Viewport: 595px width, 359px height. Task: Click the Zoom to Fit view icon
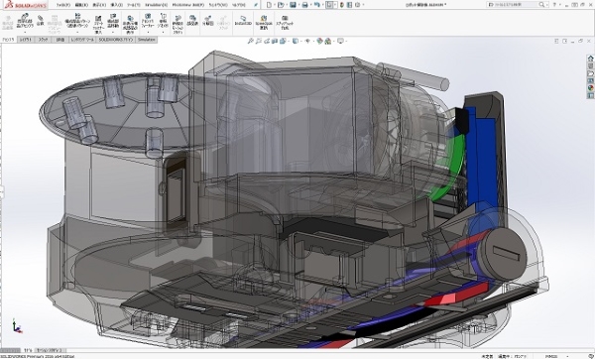point(251,41)
